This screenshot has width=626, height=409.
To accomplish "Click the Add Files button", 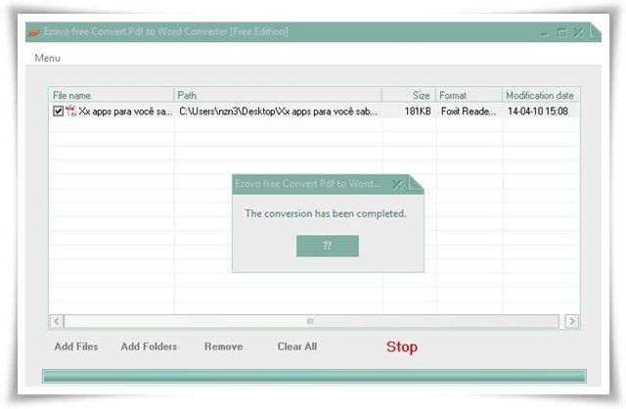I will coord(76,346).
